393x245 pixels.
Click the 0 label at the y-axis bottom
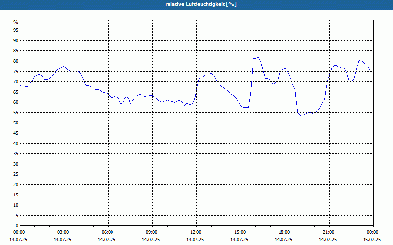coord(17,226)
